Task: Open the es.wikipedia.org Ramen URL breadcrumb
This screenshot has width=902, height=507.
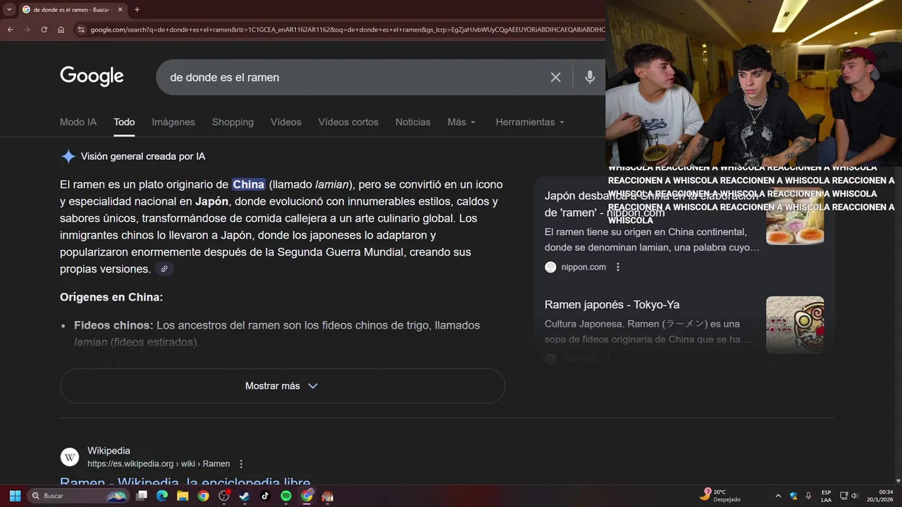Action: (159, 464)
